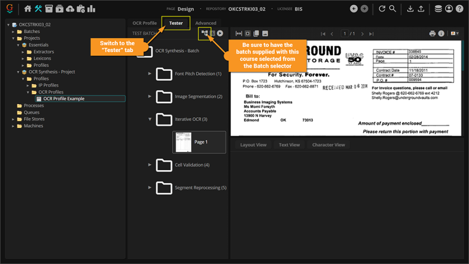This screenshot has height=264, width=469.
Task: Open the Character View tab
Action: pos(328,145)
